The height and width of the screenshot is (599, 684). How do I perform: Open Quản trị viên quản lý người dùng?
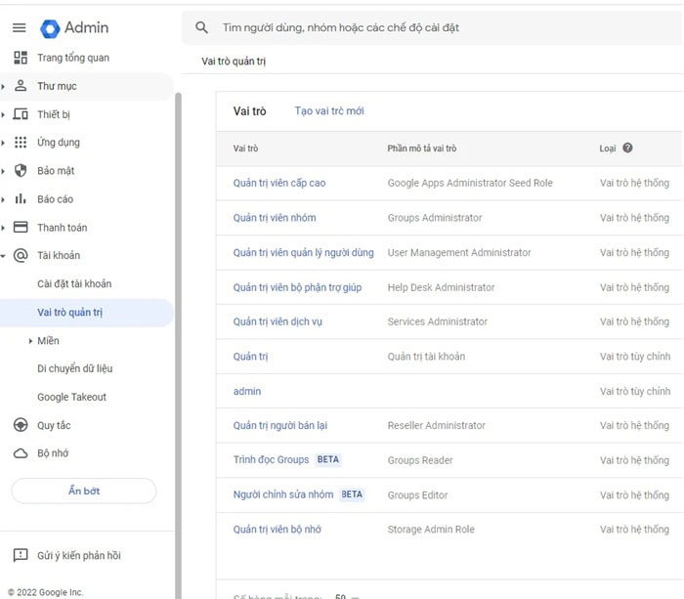(303, 253)
